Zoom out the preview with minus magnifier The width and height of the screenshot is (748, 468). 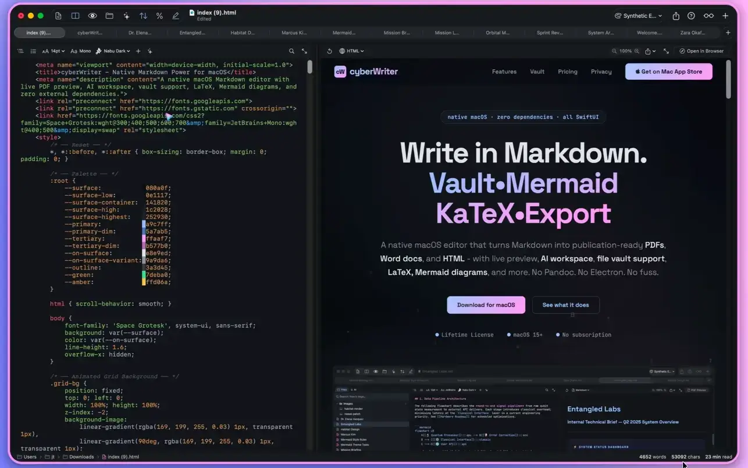[614, 51]
